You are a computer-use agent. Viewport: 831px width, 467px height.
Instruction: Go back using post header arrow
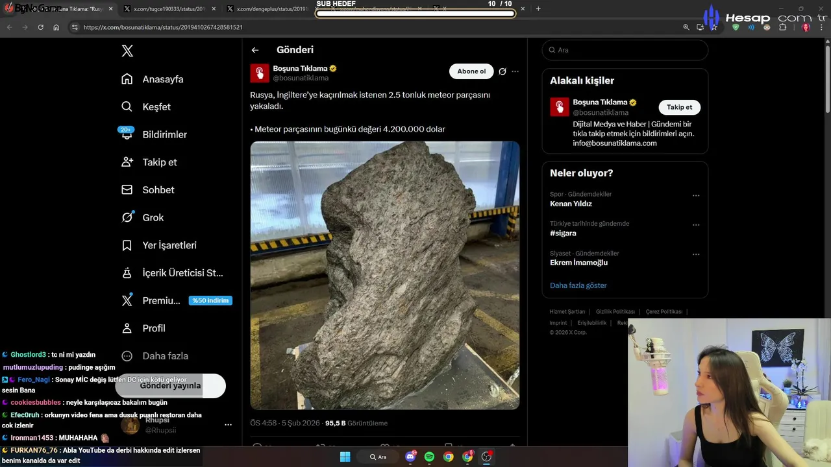pos(255,50)
